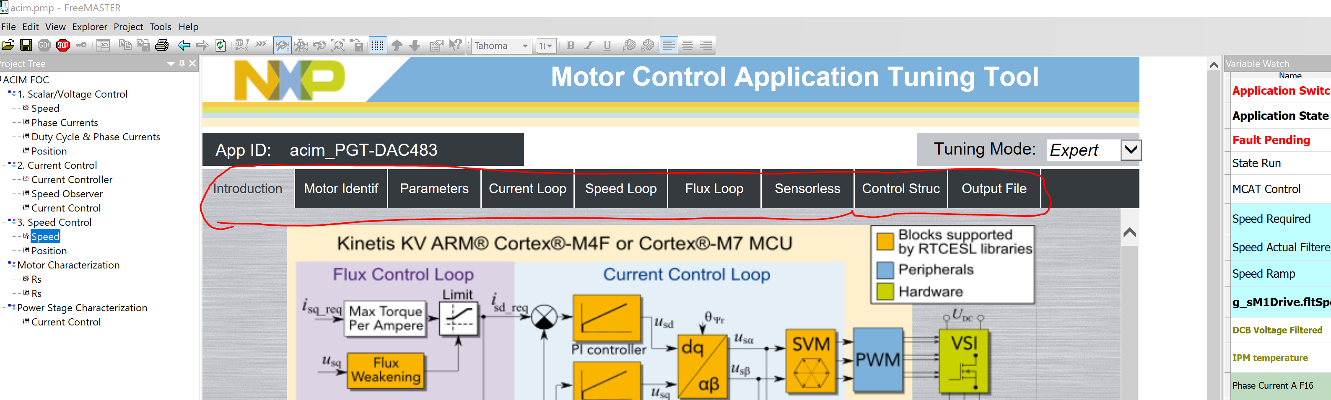Click the Stop communication icon
The height and width of the screenshot is (400, 1331).
62,45
